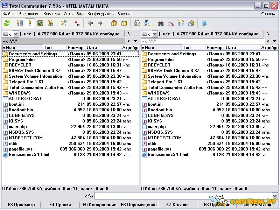Click F7 Каталог button
The height and width of the screenshot is (210, 280).
[x=178, y=205]
